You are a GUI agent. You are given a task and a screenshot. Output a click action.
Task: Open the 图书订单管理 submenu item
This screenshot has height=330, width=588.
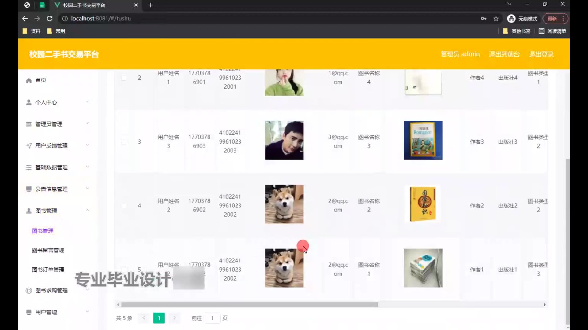48,269
